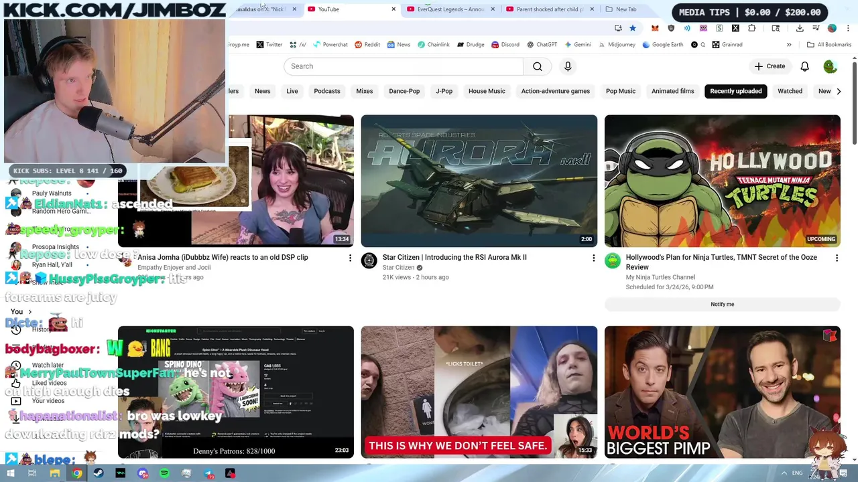Open the Chainlink bookmark
Image resolution: width=858 pixels, height=482 pixels.
click(x=433, y=45)
